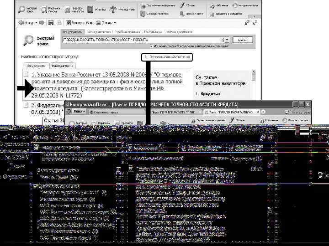Select the Путеводители results tab
The image size is (329, 246).
[62, 66]
